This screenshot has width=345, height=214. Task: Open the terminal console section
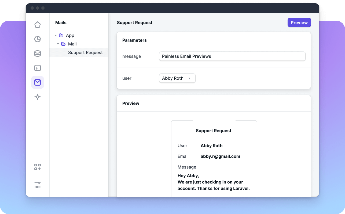point(38,68)
